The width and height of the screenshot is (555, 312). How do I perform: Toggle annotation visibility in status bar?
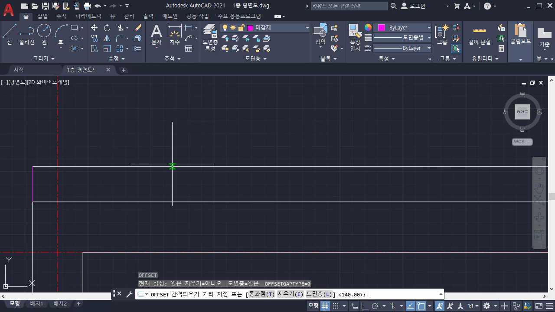439,306
